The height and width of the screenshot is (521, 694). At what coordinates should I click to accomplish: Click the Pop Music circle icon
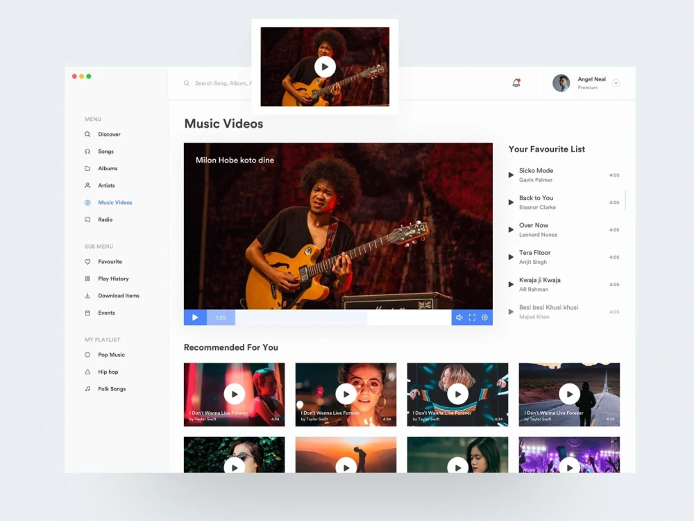pyautogui.click(x=87, y=355)
